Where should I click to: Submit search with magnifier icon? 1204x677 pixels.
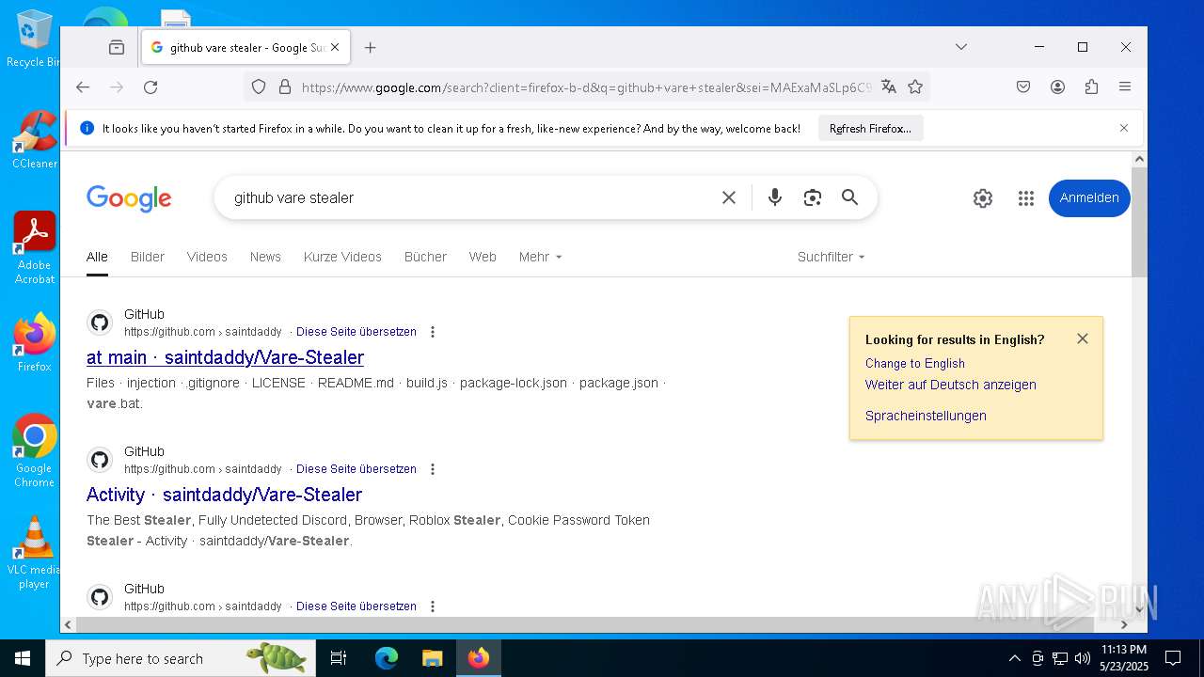pos(849,197)
